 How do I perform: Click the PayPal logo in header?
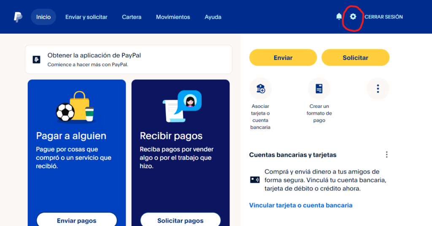(18, 17)
